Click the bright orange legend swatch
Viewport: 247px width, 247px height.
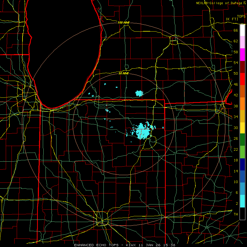(242, 104)
